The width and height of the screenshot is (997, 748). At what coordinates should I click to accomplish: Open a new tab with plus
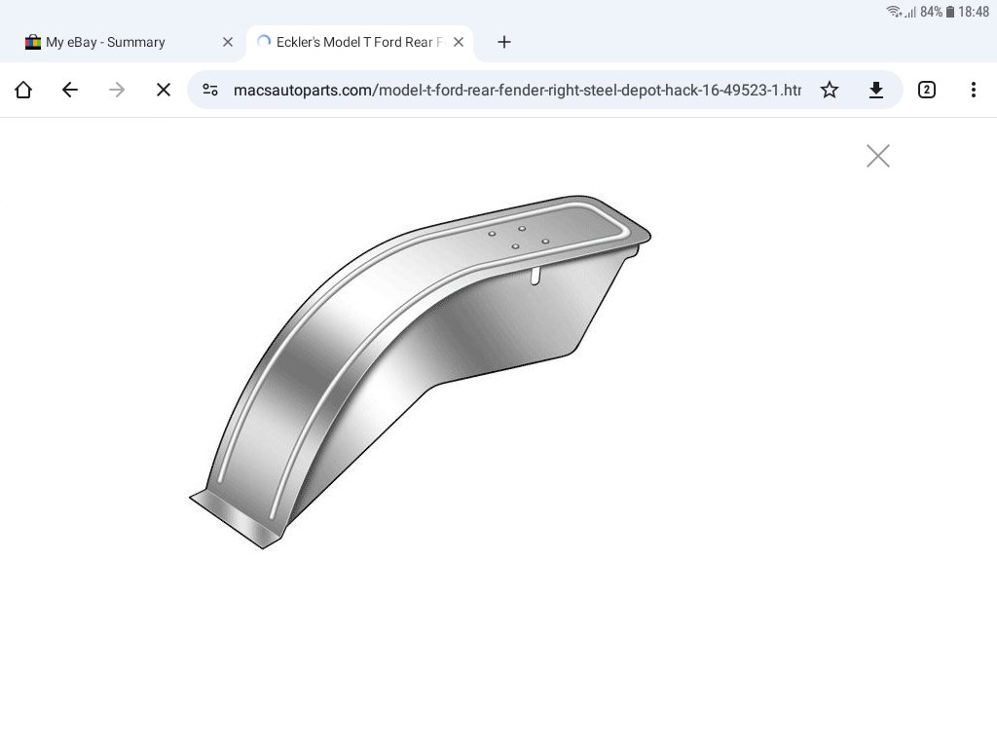click(x=504, y=42)
